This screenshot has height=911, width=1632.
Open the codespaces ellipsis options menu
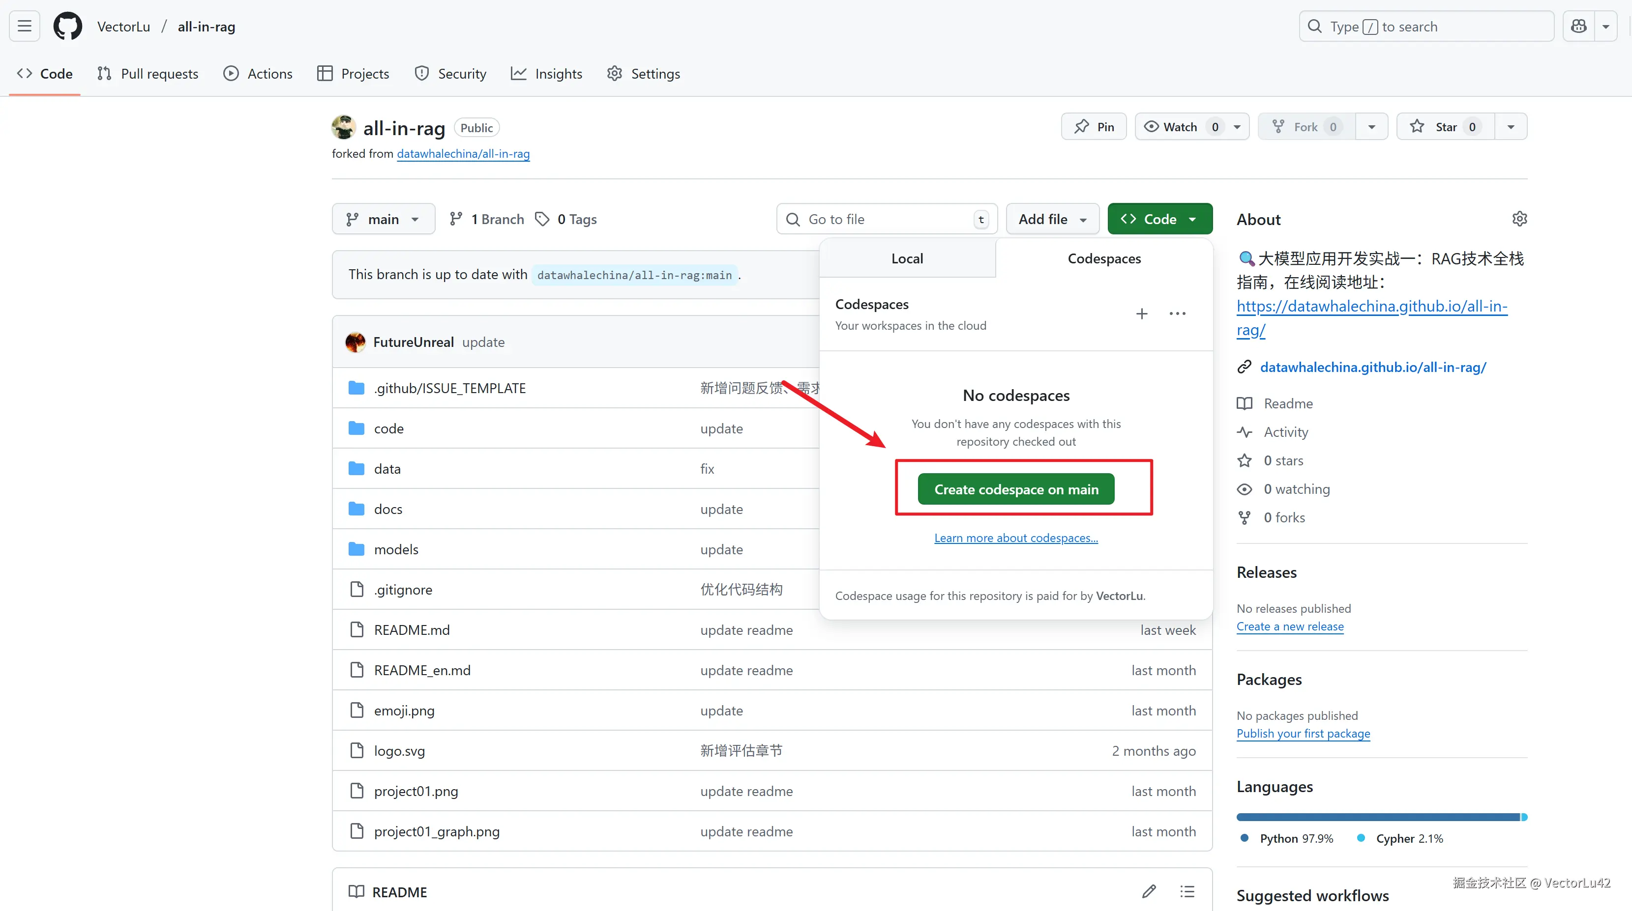[1177, 313]
